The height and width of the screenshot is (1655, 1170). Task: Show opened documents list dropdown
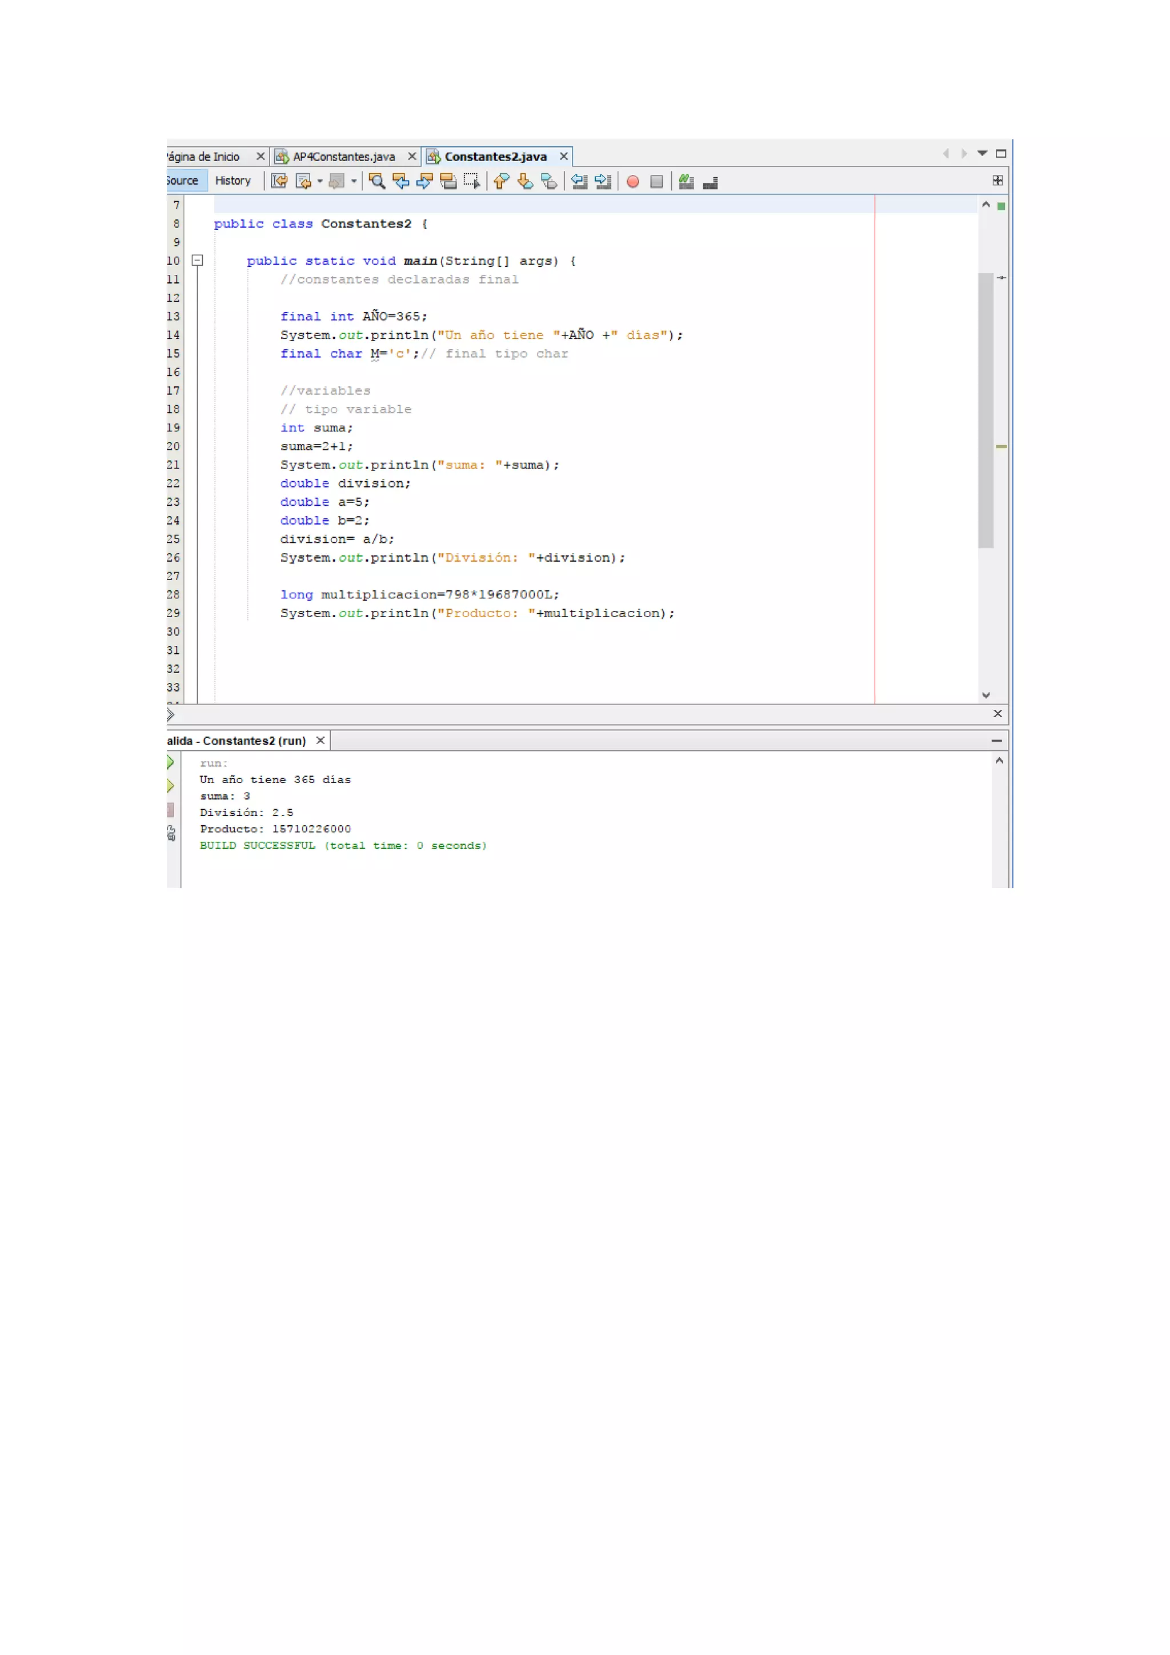point(982,154)
